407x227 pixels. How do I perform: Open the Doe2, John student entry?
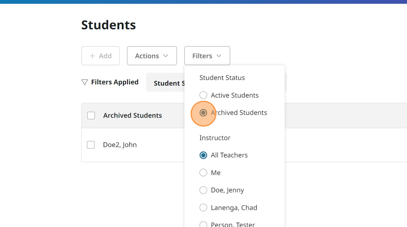[x=120, y=145]
